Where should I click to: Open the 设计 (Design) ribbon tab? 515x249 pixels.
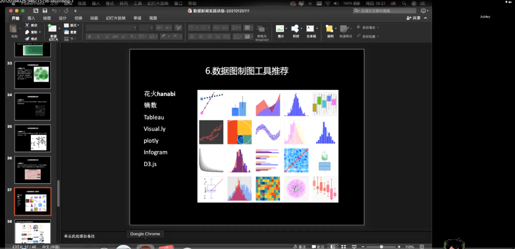click(63, 18)
